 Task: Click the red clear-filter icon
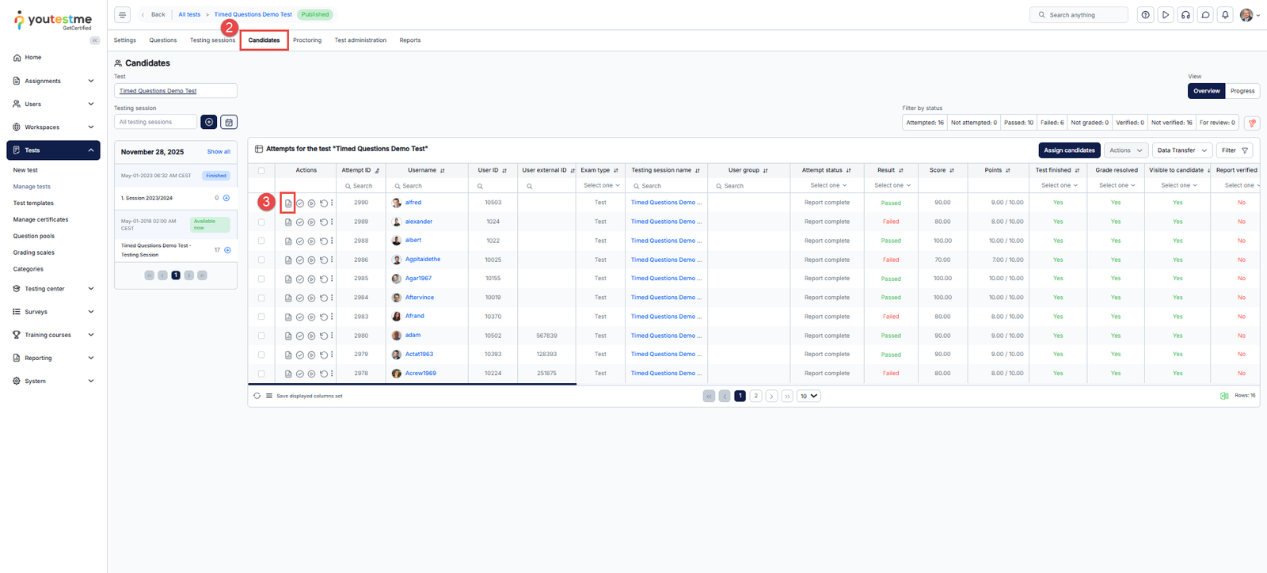tap(1252, 123)
